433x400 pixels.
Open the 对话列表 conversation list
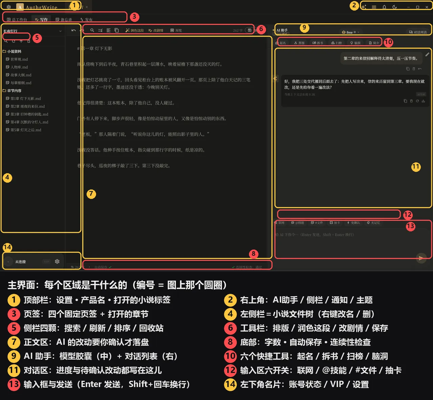pos(418,32)
